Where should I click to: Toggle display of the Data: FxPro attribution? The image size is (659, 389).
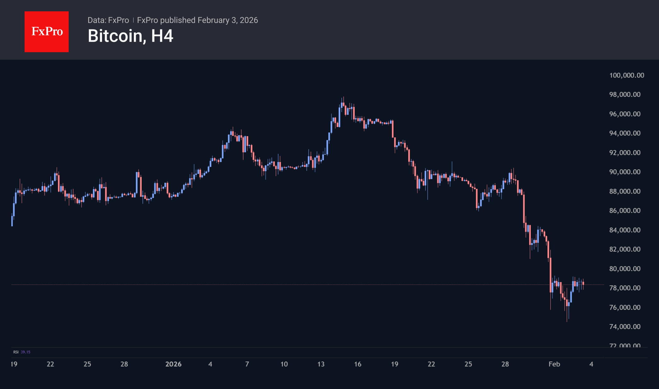(x=108, y=20)
